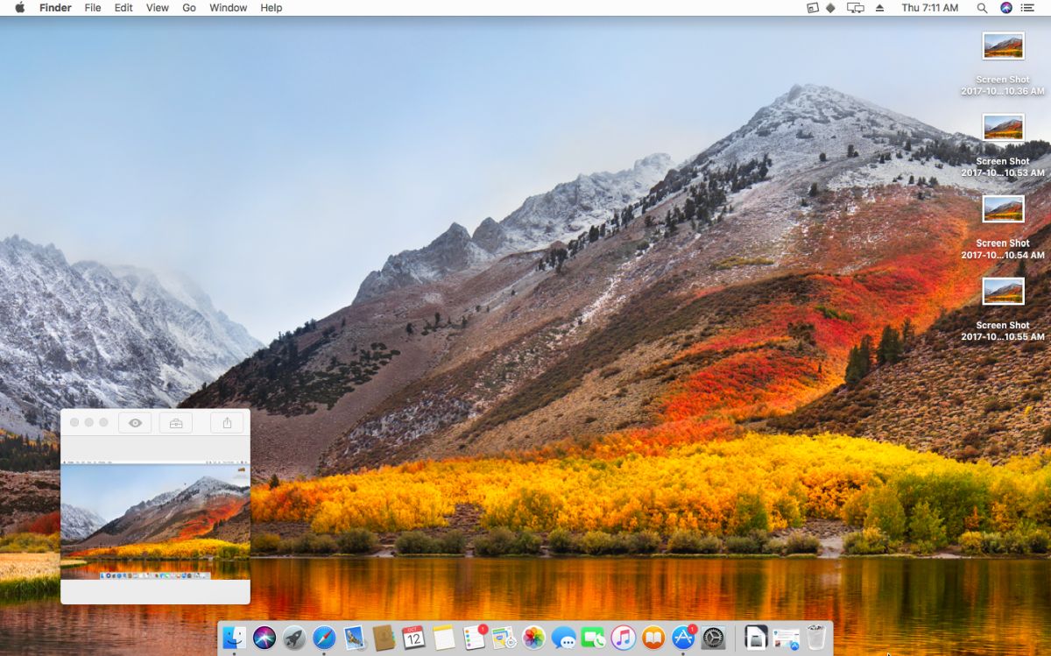This screenshot has width=1051, height=656.
Task: Click the picture-frame menu bar icon
Action: click(812, 8)
